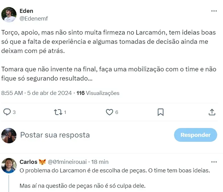Bookmark Eden's tweet

click(x=161, y=112)
